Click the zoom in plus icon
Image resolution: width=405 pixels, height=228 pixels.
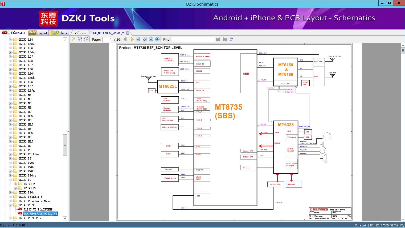click(157, 39)
